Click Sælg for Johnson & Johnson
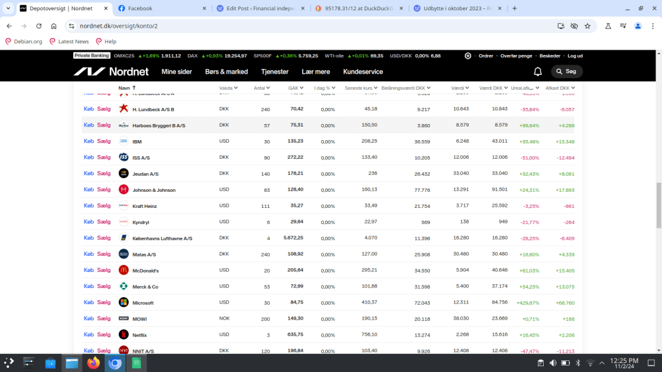This screenshot has width=662, height=372. 104,190
